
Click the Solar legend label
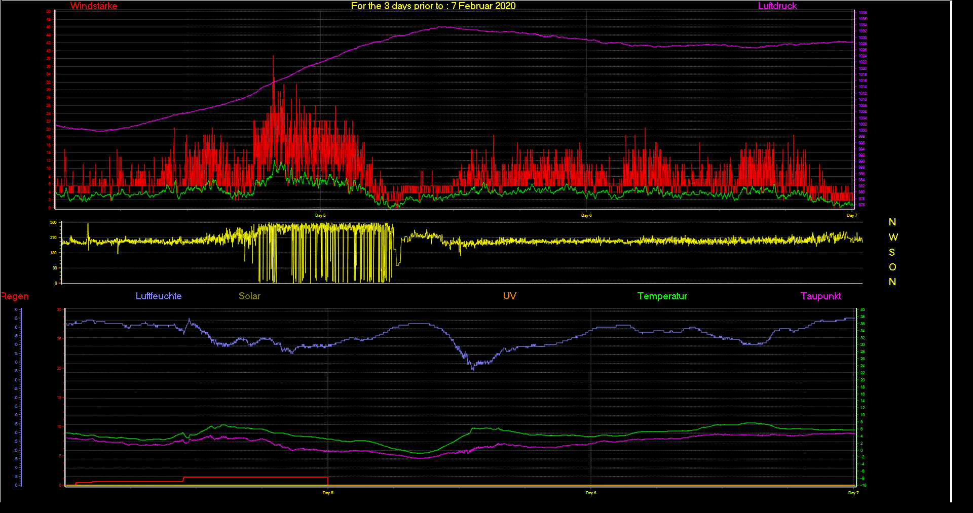pos(249,296)
